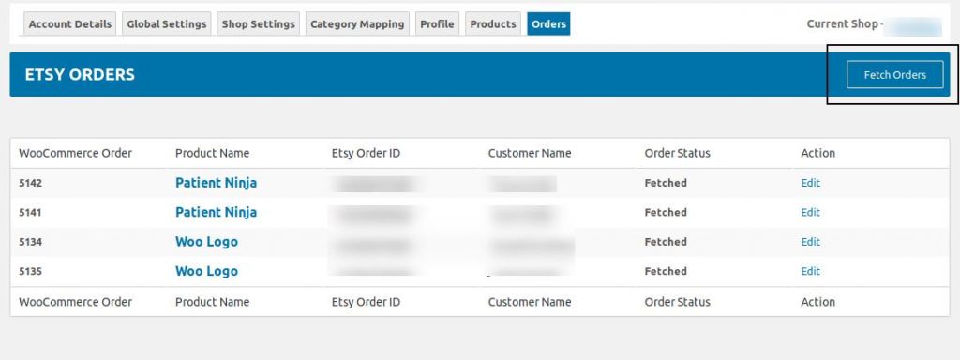Click the footer Product Name column label
This screenshot has width=960, height=360.
(x=213, y=302)
